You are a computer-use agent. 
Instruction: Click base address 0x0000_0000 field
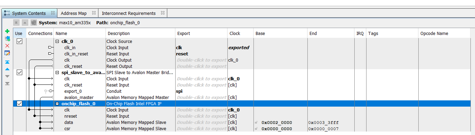[277, 128]
